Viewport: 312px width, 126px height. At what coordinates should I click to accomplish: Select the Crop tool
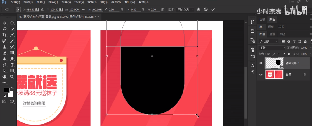[4, 35]
